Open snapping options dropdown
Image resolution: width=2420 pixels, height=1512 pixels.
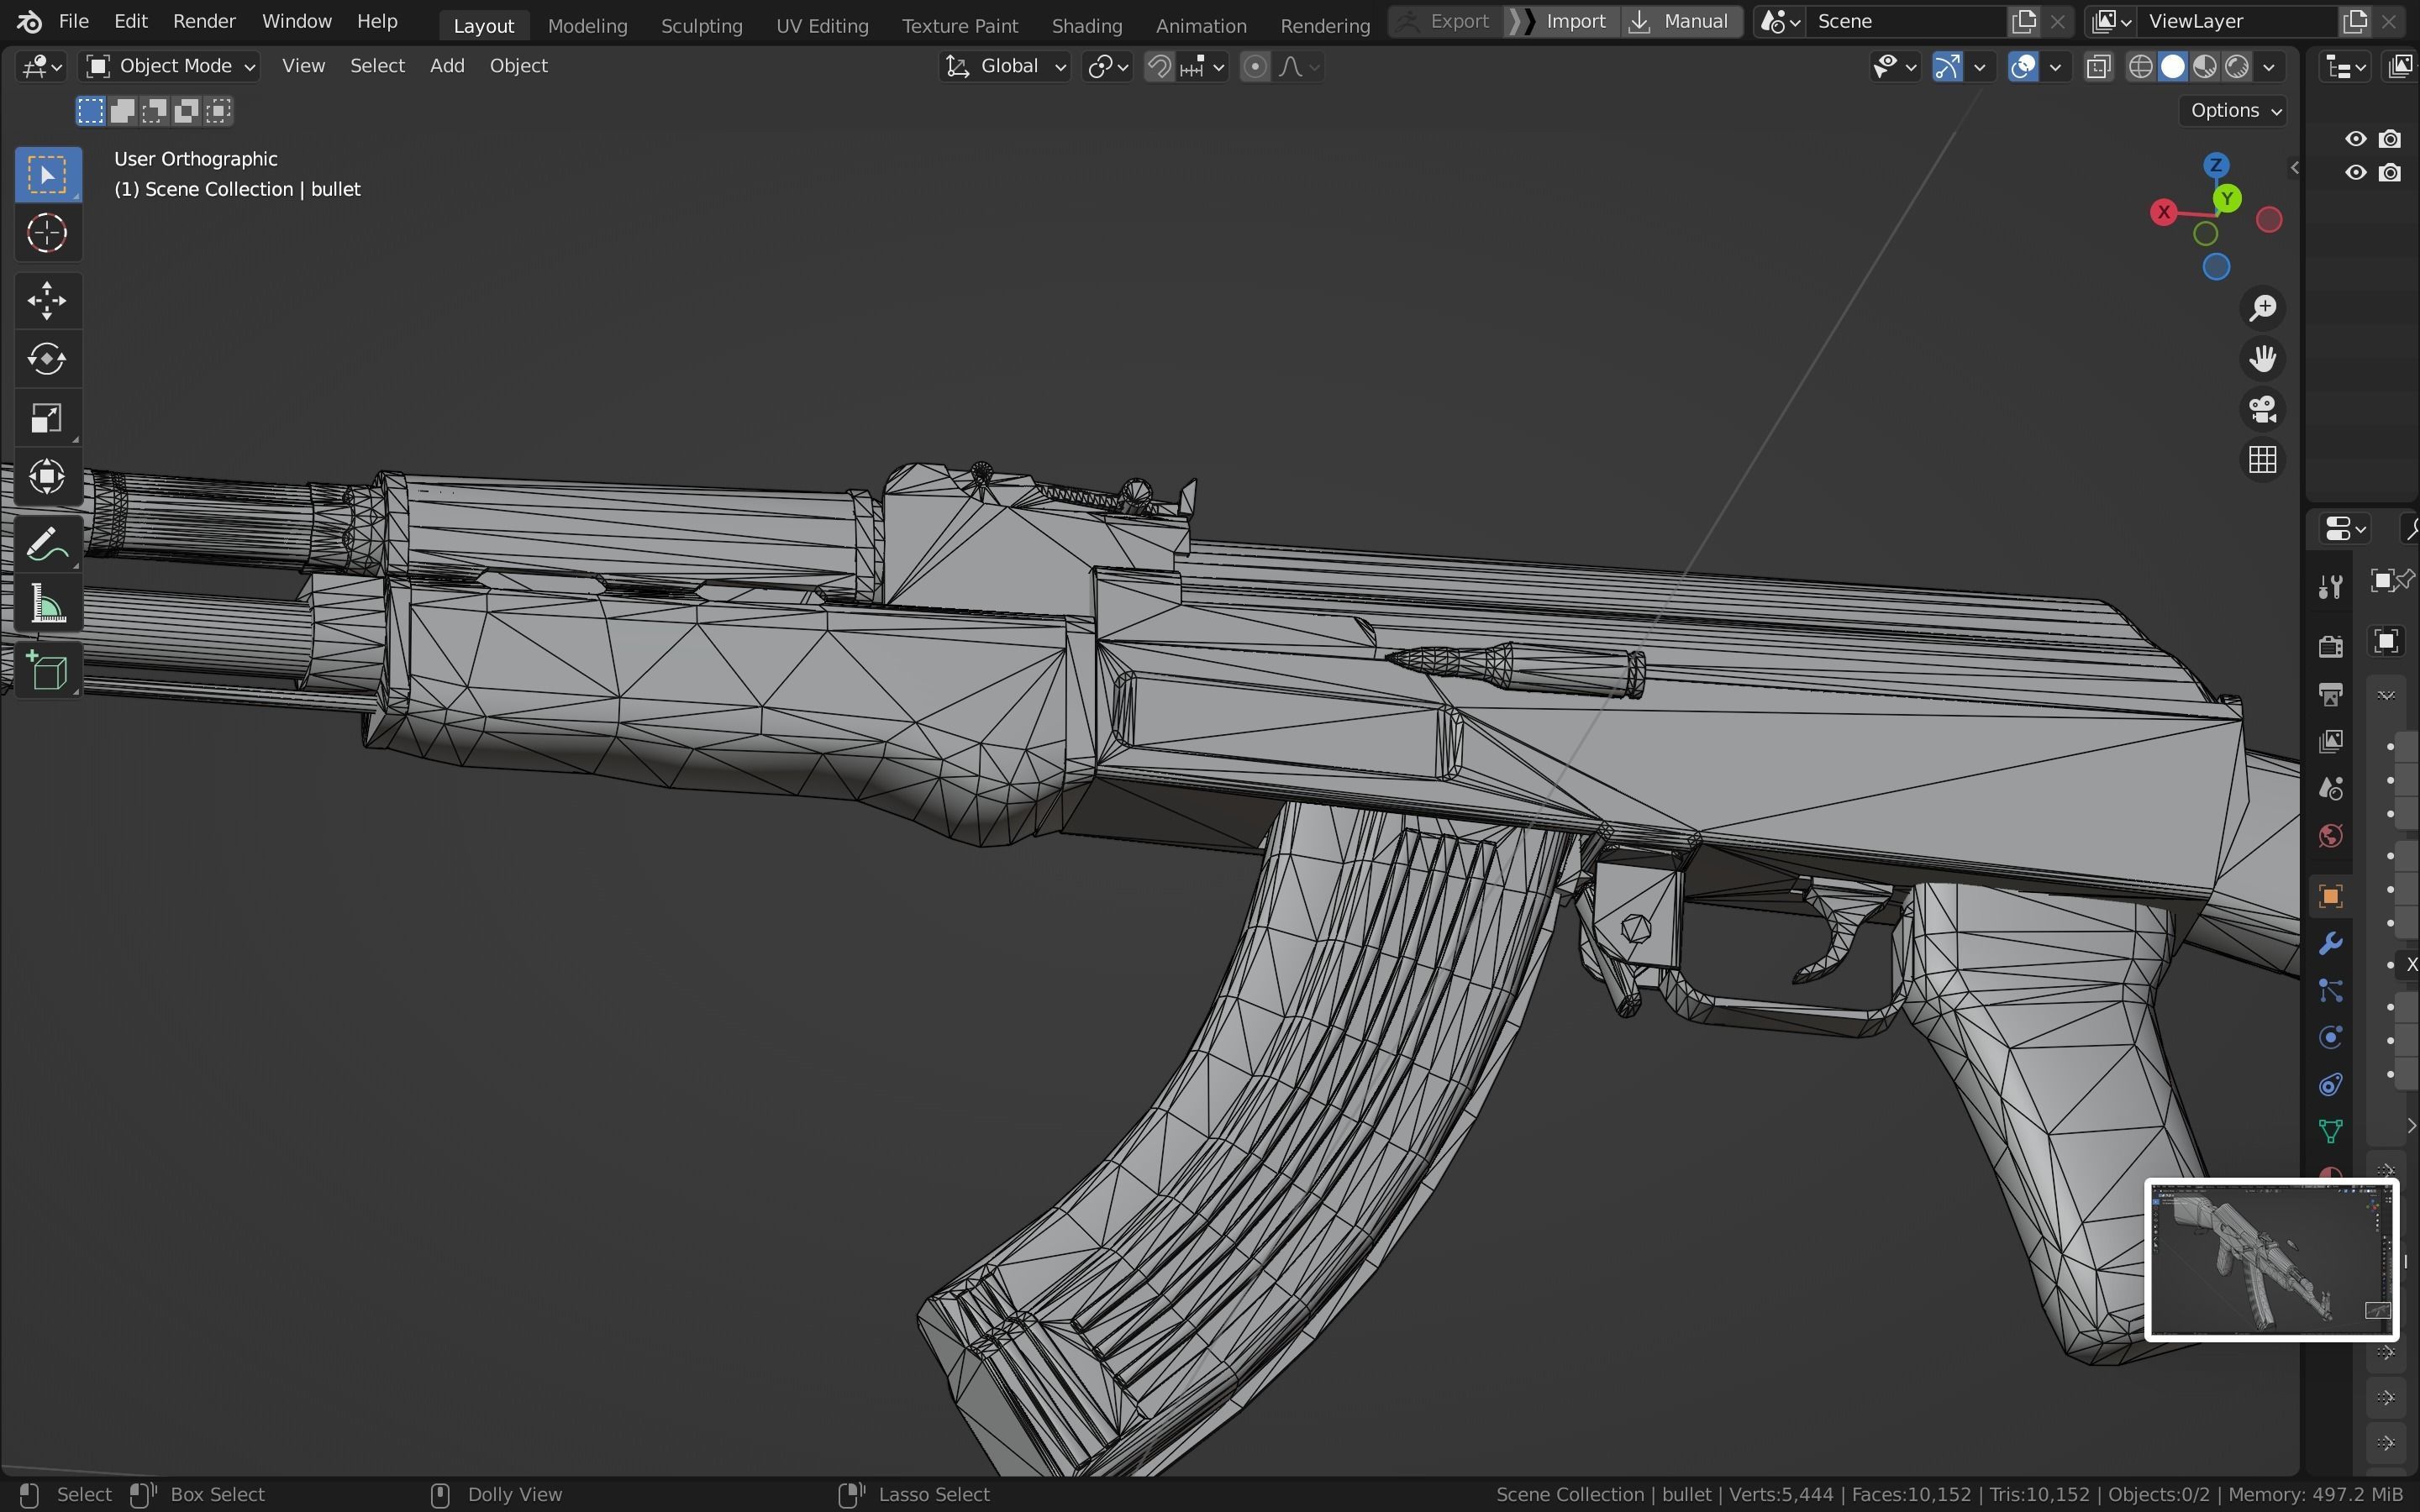pyautogui.click(x=1202, y=67)
